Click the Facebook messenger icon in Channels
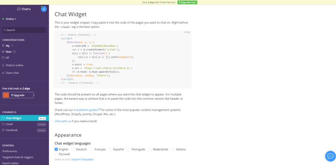Viewport: 336px width, 165px height. click(x=3, y=130)
